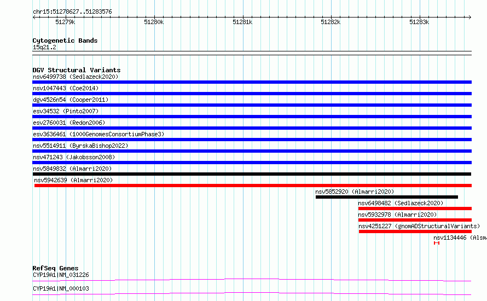Image resolution: width=487 pixels, height=301 pixels.
Task: Select the blue bar under esv3636461
Action: click(252, 140)
